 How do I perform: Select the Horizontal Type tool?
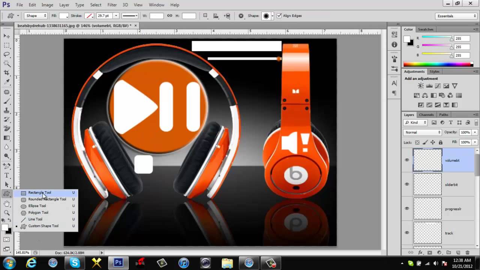[7, 175]
